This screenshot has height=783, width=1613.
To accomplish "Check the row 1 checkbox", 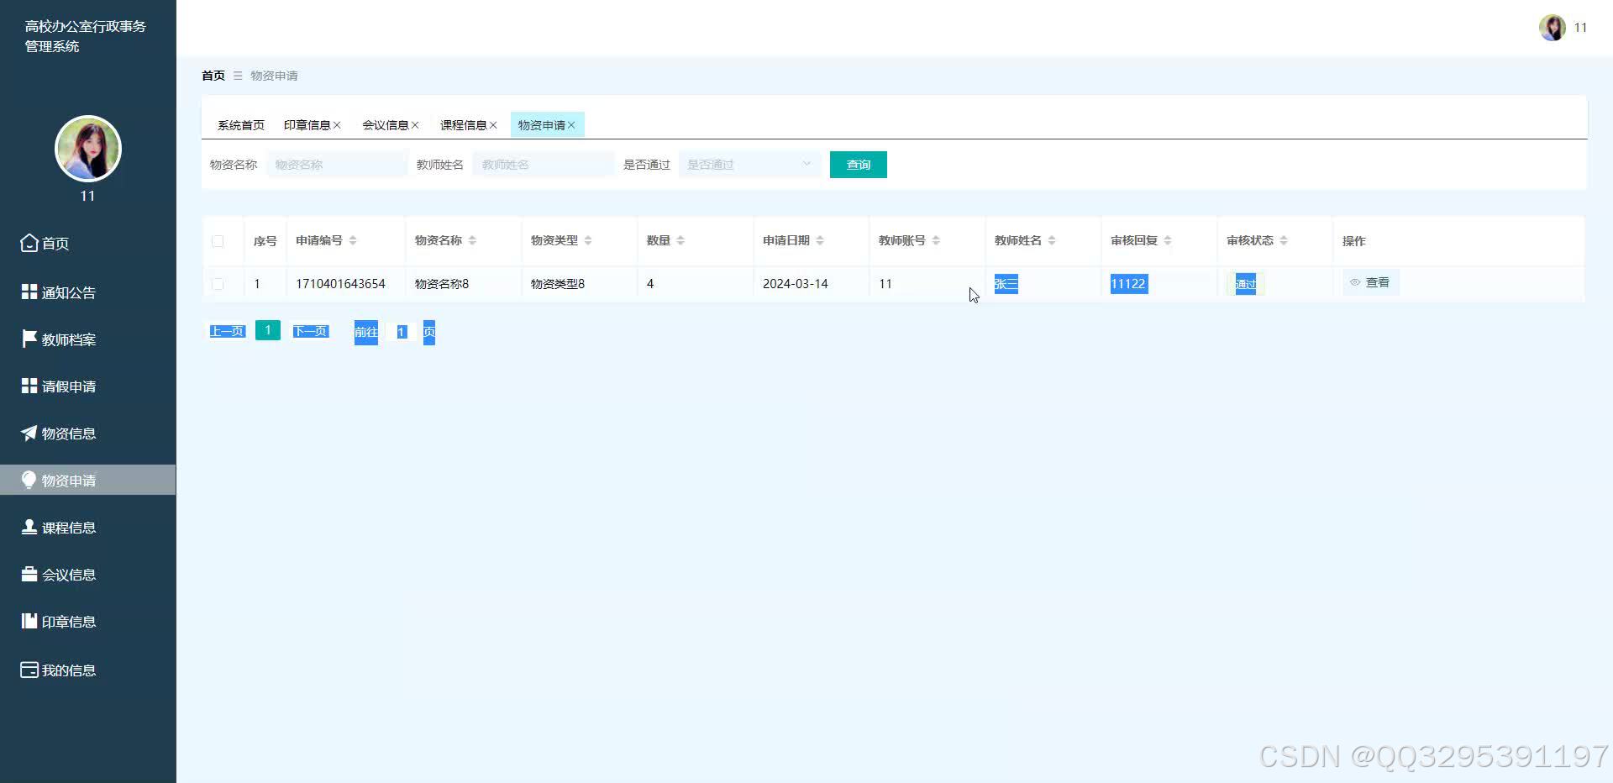I will click(x=218, y=284).
